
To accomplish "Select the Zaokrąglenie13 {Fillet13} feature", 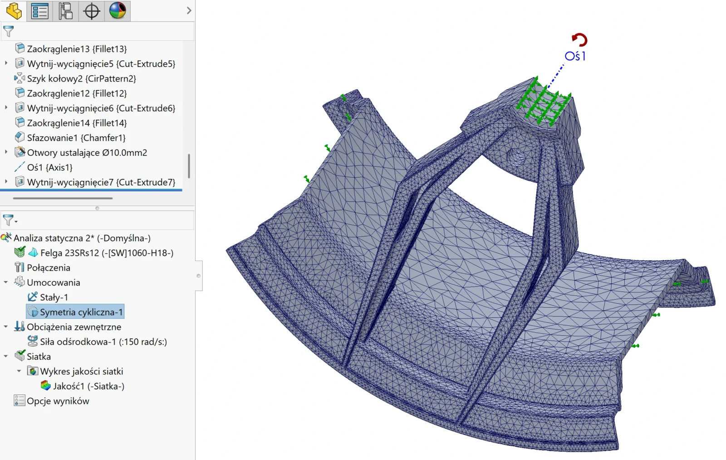I will [77, 48].
